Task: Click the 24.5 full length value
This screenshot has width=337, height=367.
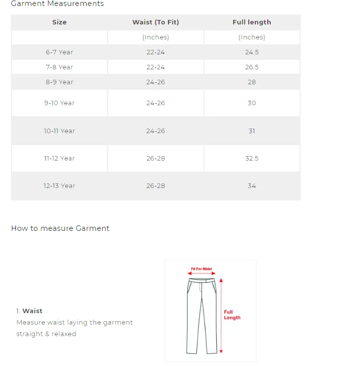Action: pyautogui.click(x=252, y=52)
